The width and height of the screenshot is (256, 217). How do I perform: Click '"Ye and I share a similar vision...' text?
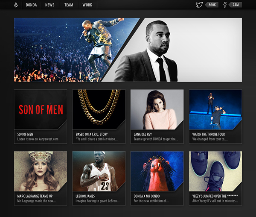click(x=96, y=139)
